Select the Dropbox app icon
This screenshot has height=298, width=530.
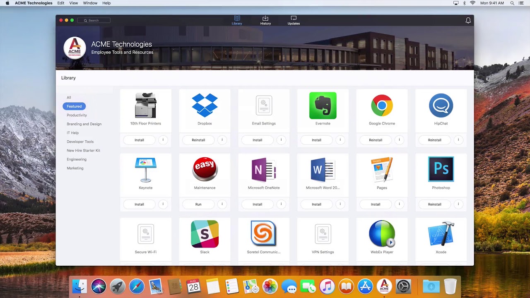205,105
